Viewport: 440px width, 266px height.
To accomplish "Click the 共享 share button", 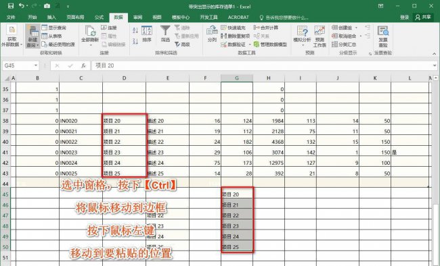I will tap(424, 18).
